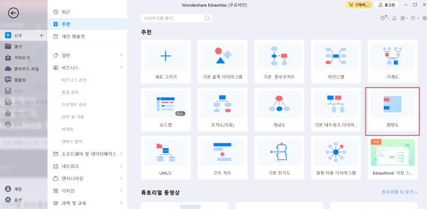Click the plus beside 신규

(42, 35)
